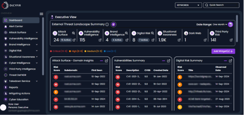Screen dimensions: 244x115
Task: Click the 7 Active badge
Action: coord(144,40)
